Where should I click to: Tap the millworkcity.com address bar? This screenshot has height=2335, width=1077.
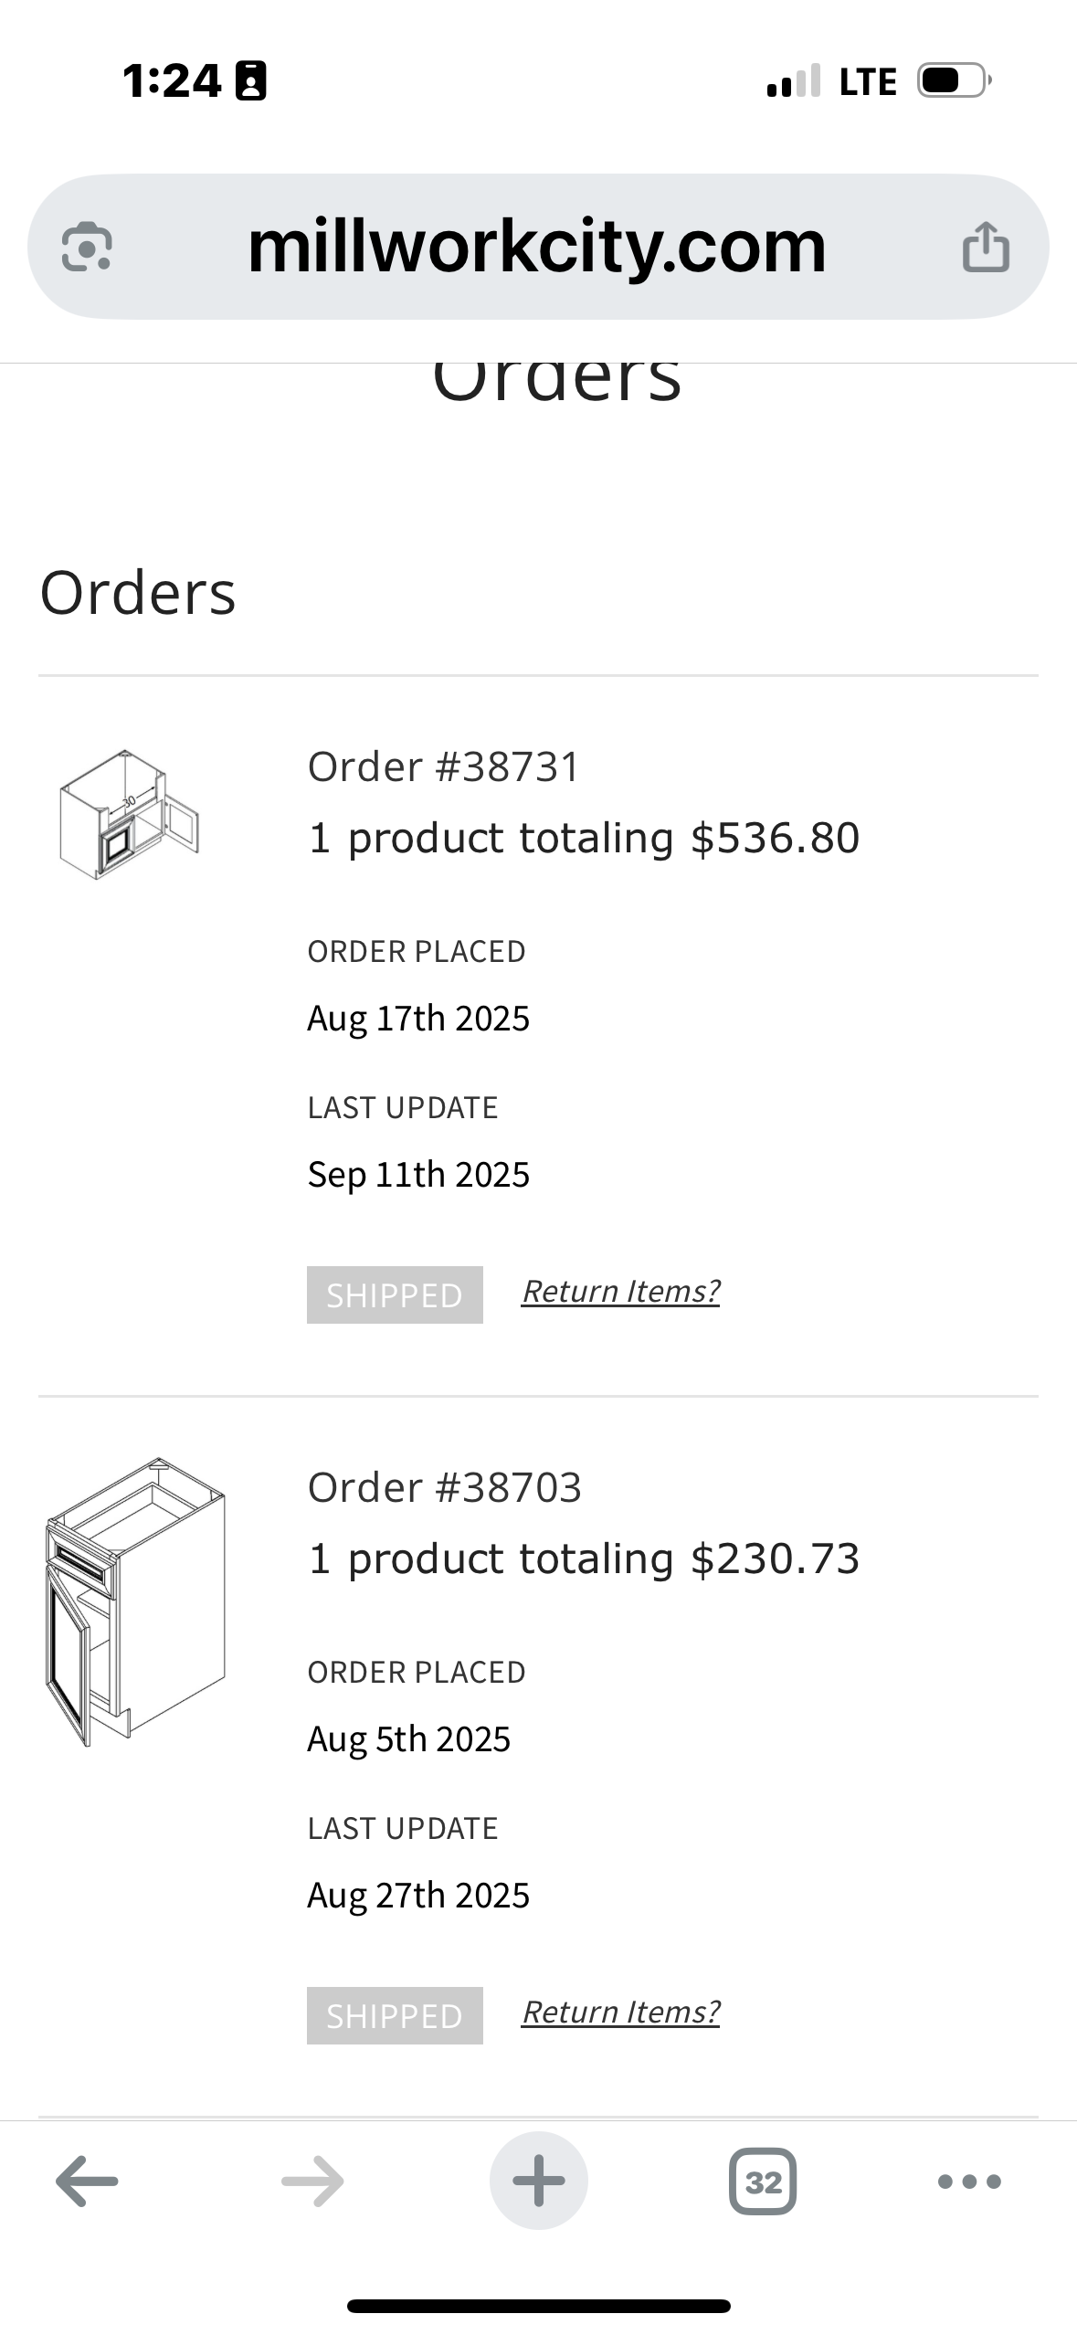(x=537, y=247)
